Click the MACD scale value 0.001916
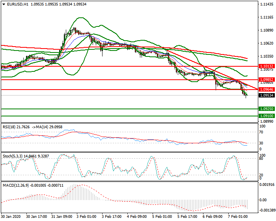This screenshot has width=276, height=221. coord(267,185)
